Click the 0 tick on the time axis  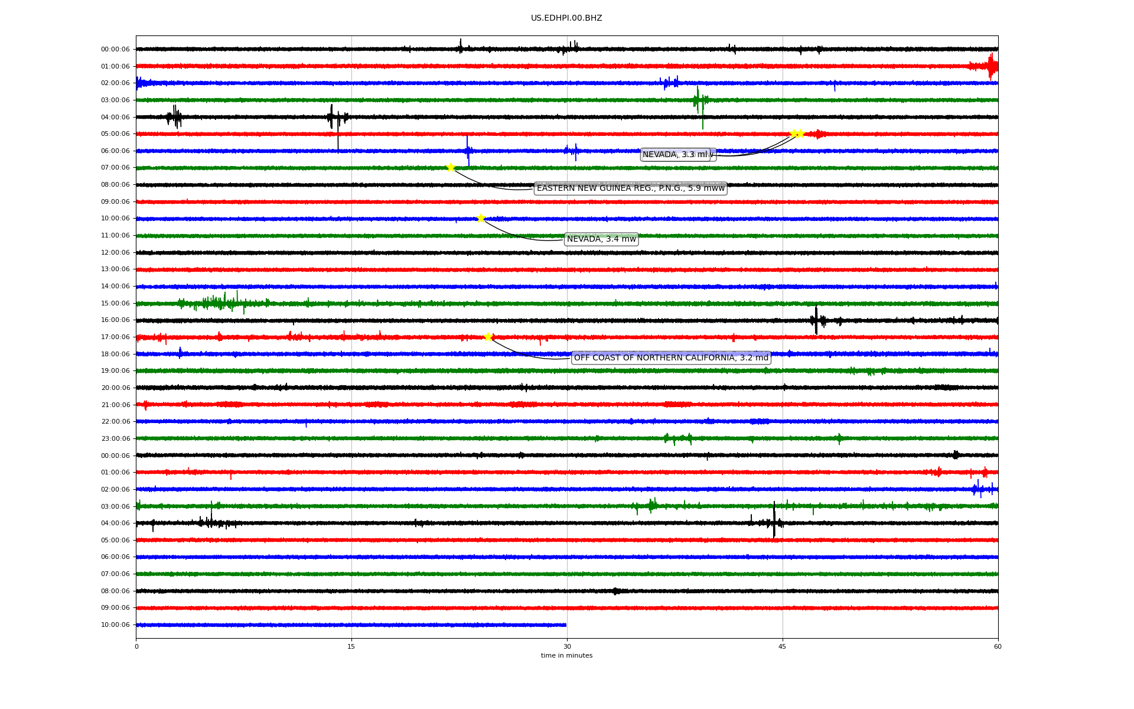(x=136, y=646)
